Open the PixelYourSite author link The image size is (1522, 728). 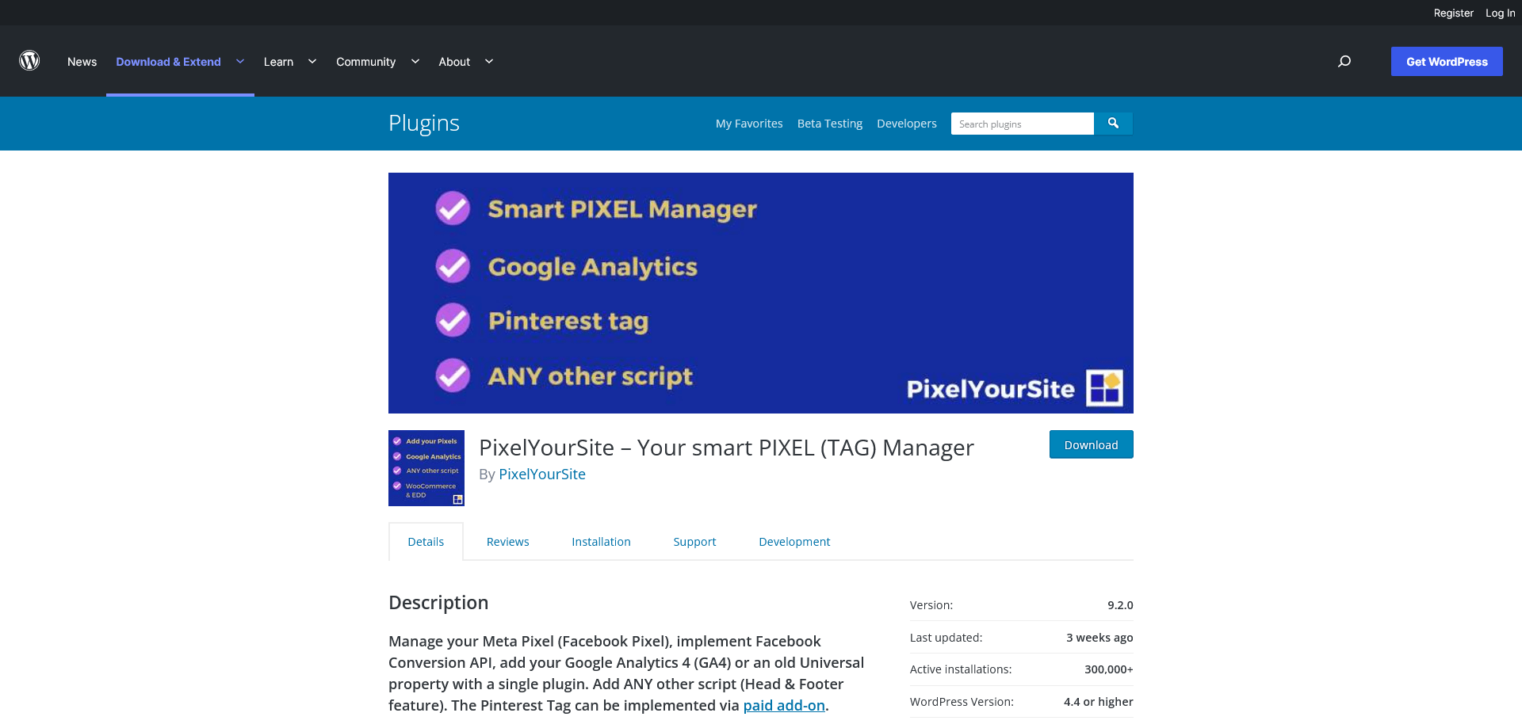[x=542, y=475]
